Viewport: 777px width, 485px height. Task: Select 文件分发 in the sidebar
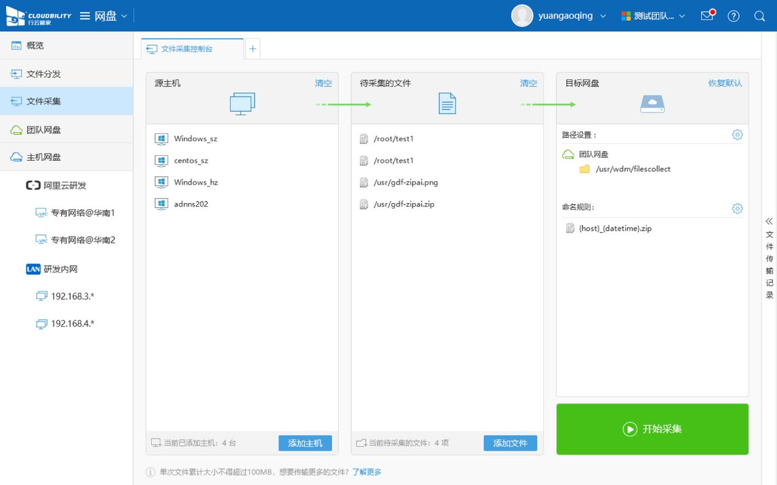coord(43,74)
